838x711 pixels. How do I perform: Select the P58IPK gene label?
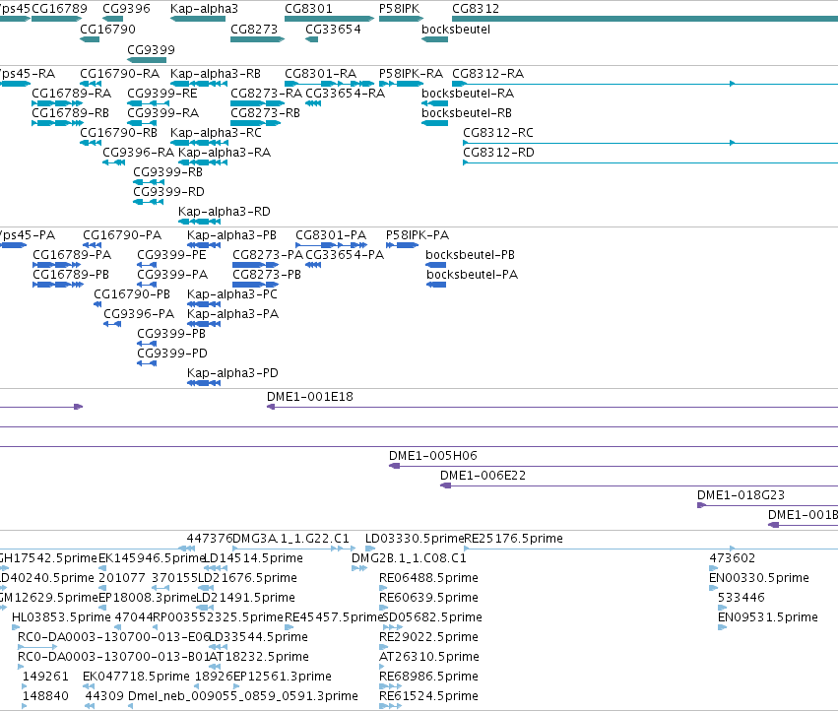pyautogui.click(x=399, y=9)
